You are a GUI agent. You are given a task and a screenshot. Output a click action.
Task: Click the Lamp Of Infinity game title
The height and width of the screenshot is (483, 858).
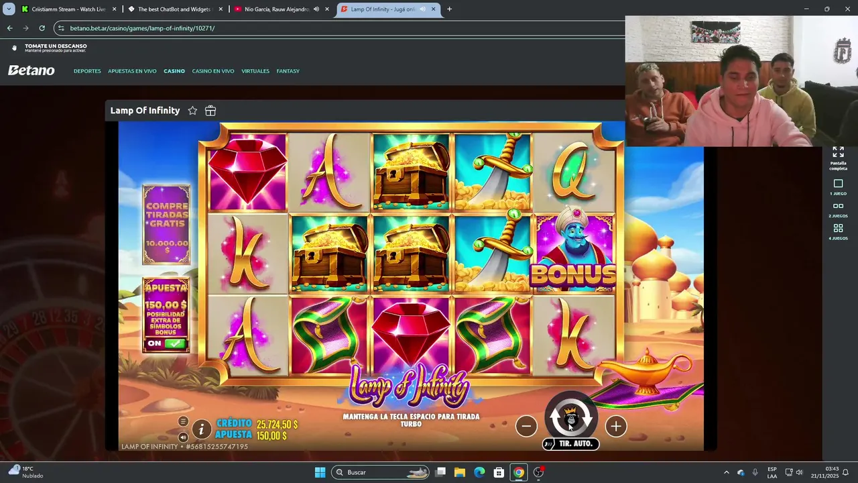pyautogui.click(x=145, y=111)
